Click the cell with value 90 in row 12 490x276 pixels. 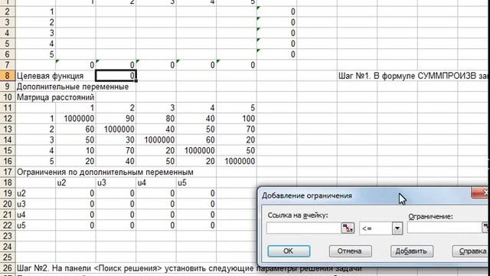[x=116, y=119]
